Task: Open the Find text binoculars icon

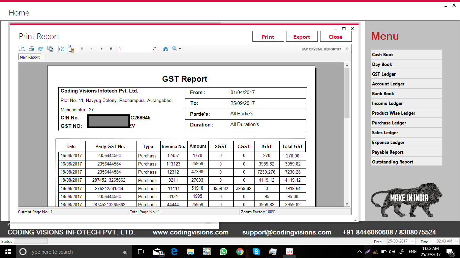Action: pyautogui.click(x=165, y=48)
